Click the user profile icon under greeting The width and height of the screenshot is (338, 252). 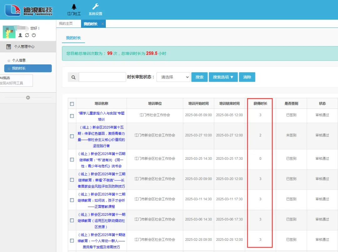pyautogui.click(x=20, y=35)
